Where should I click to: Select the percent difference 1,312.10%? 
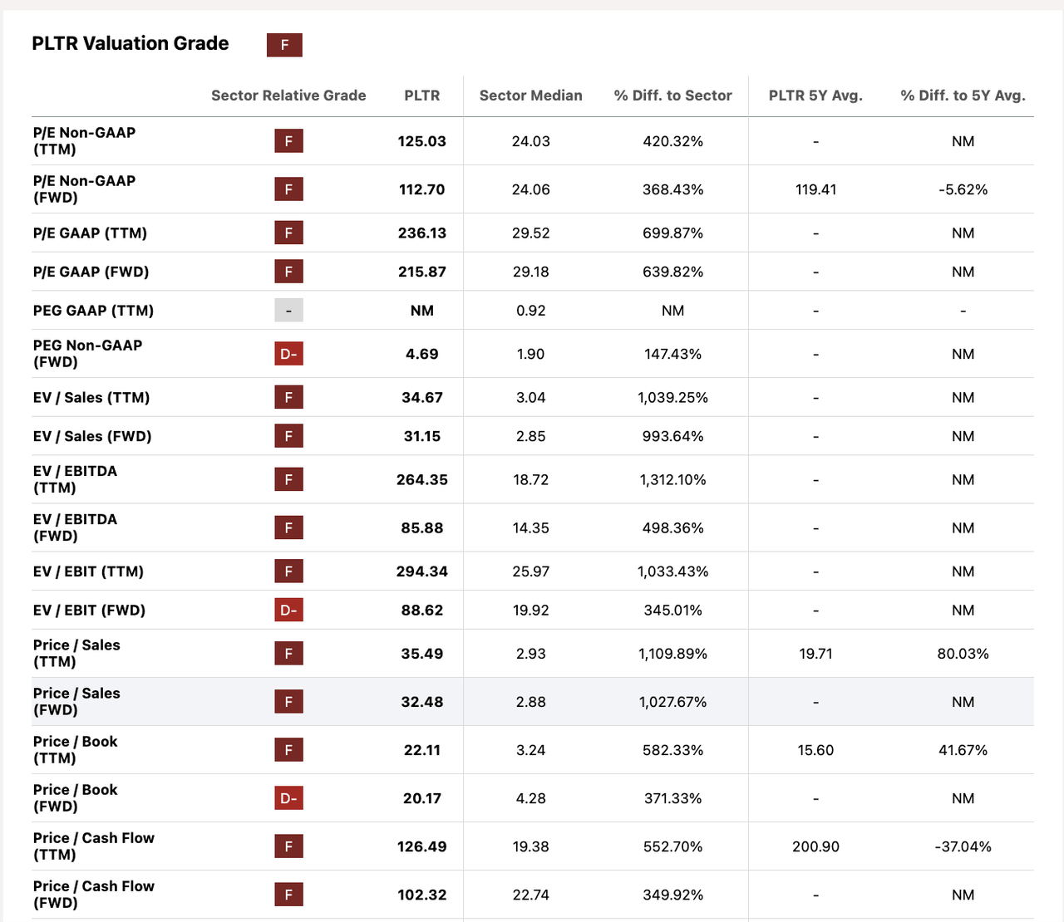tap(673, 479)
